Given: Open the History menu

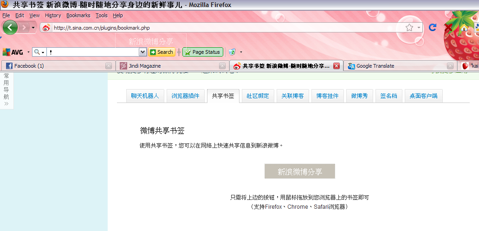Looking at the screenshot, I should [53, 15].
